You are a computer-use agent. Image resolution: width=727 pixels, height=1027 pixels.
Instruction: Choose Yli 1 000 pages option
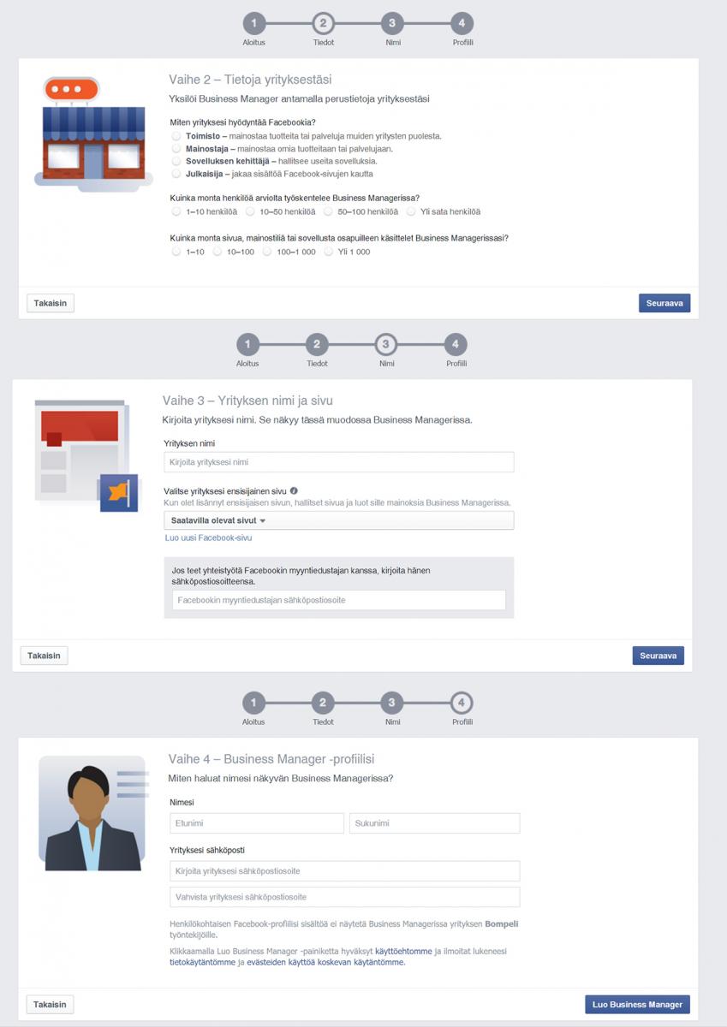click(x=329, y=252)
